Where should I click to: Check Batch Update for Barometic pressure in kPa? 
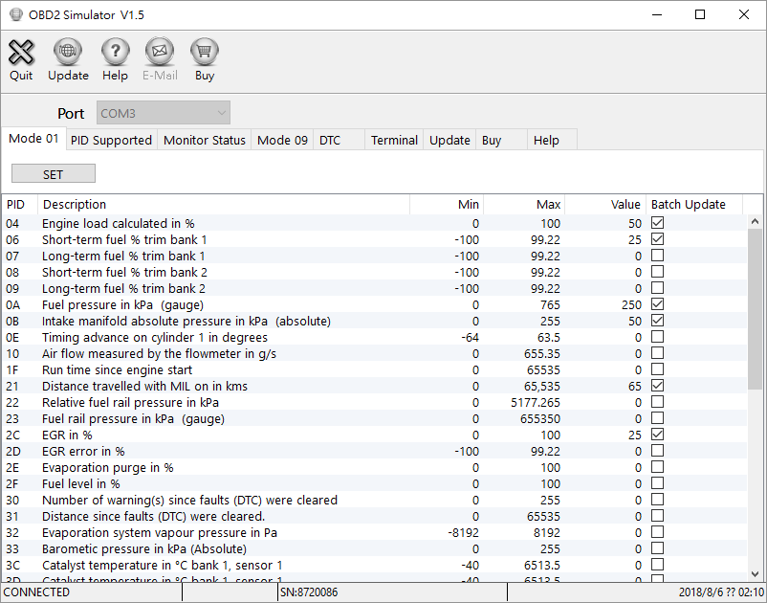click(657, 548)
